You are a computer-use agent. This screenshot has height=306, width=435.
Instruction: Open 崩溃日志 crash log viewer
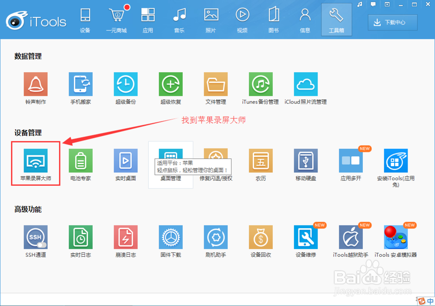point(125,237)
